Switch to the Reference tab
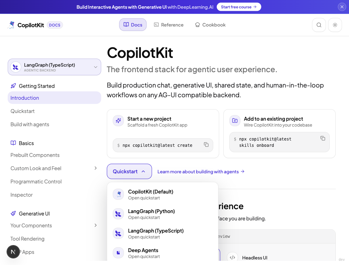 click(x=169, y=25)
